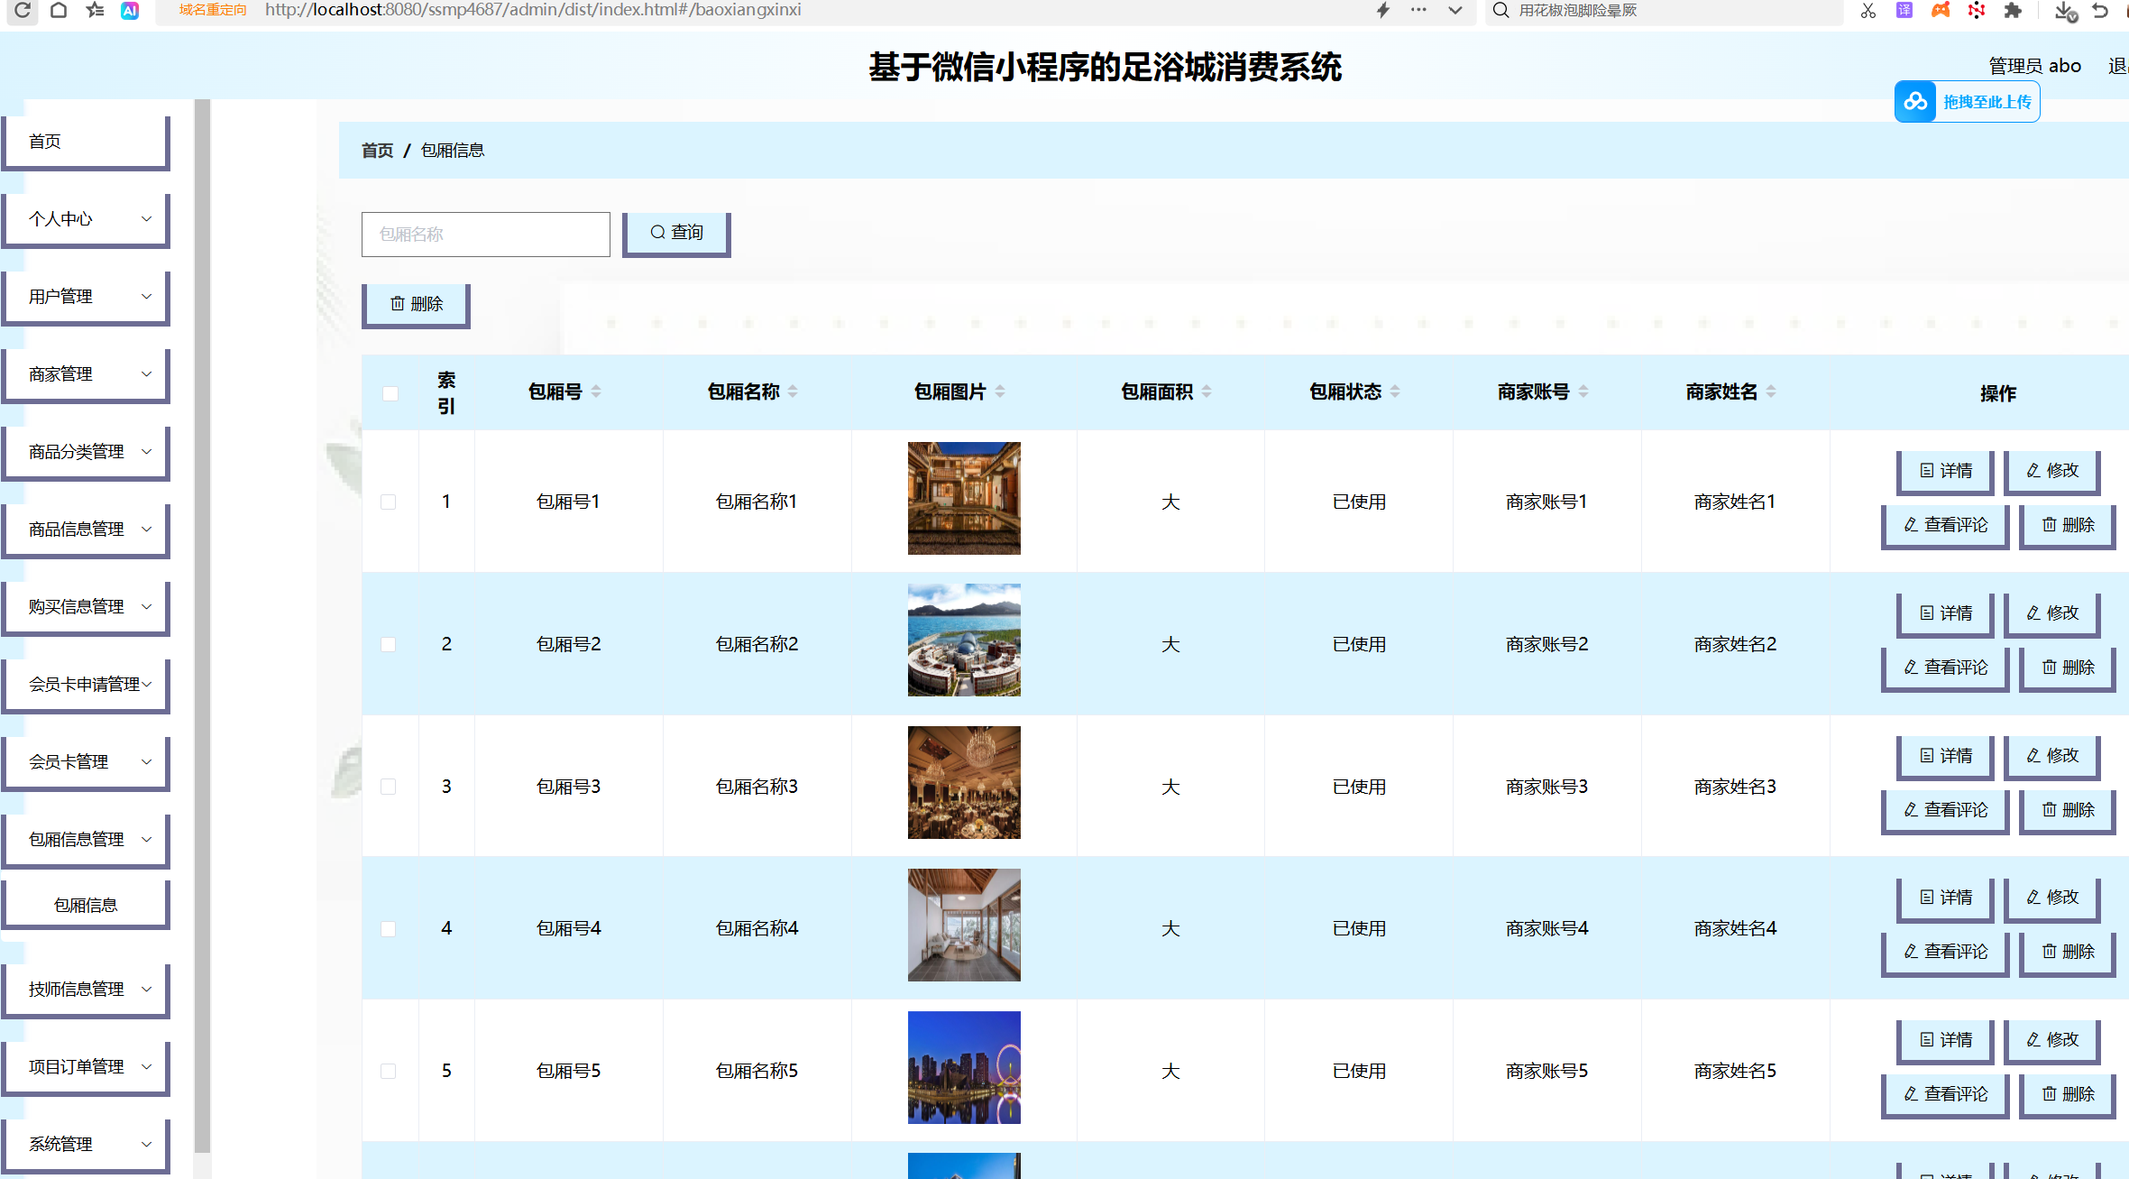
Task: Open the three-dots menu in the address bar
Action: [x=1418, y=10]
